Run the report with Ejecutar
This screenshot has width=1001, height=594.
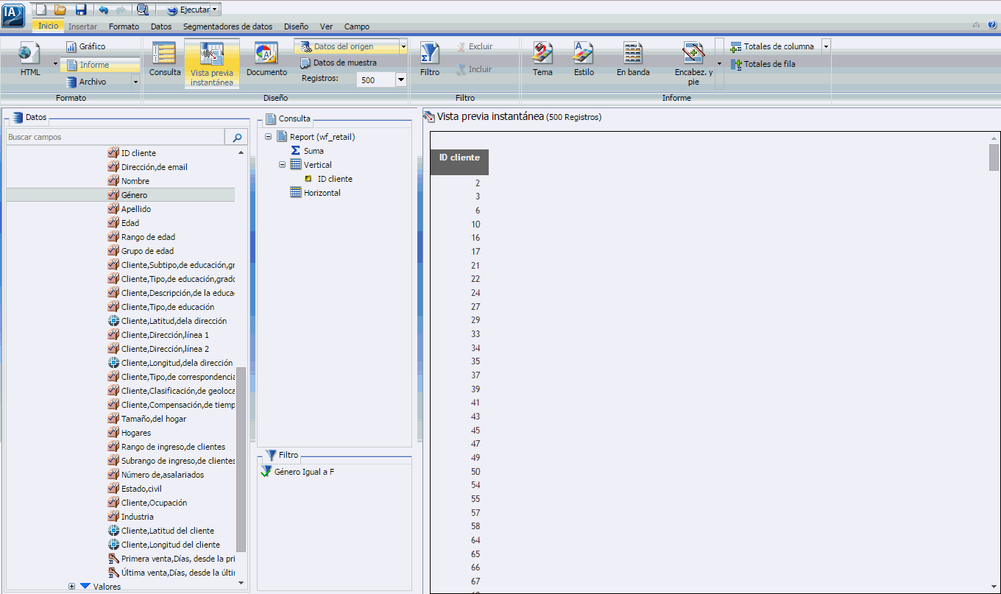188,10
